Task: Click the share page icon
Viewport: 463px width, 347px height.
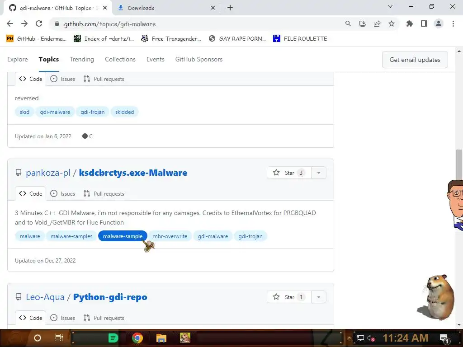Action: point(377,23)
